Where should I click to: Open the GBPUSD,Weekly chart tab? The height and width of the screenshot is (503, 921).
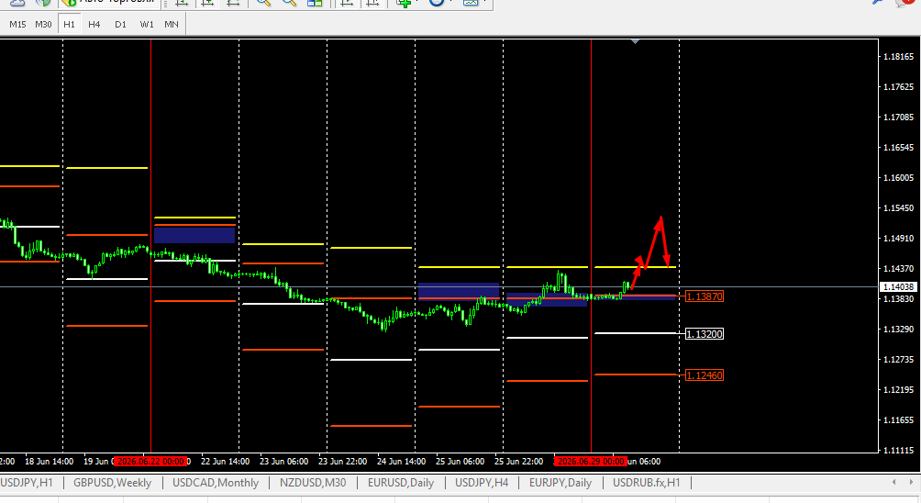[x=112, y=483]
